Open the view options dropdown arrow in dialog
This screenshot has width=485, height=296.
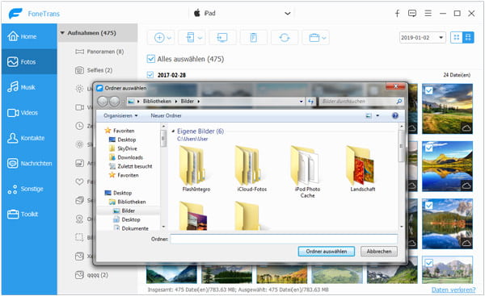377,116
